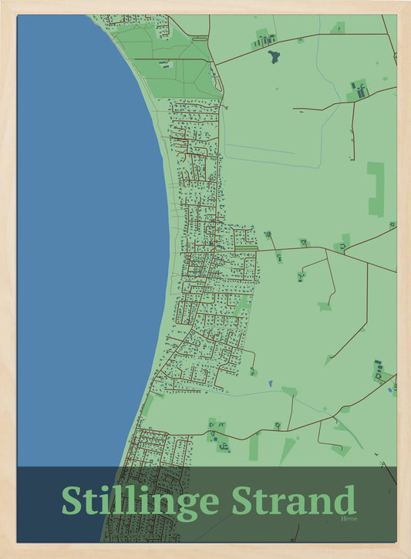
Task: Click the small maker logo under the title
Action: click(349, 518)
